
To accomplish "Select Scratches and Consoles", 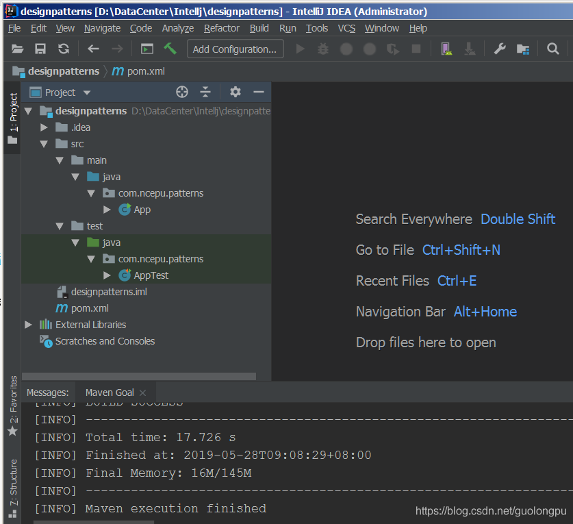I will pyautogui.click(x=105, y=341).
